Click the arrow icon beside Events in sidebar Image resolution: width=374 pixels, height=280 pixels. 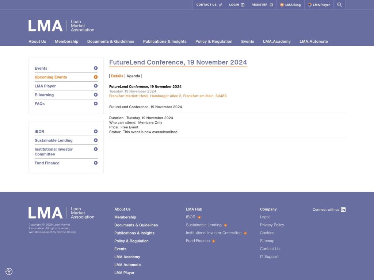96,68
